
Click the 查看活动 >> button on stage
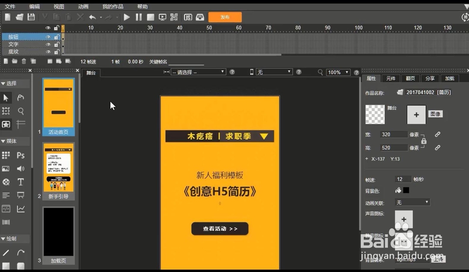220,229
